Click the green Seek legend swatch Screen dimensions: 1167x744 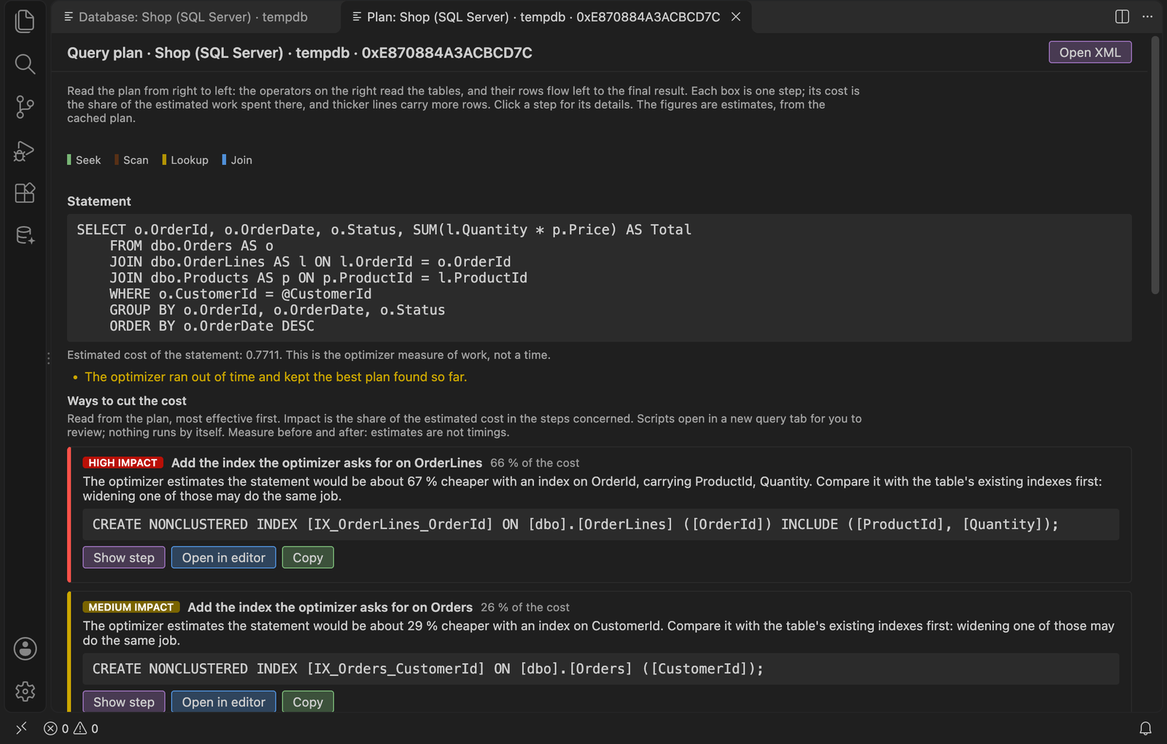69,160
